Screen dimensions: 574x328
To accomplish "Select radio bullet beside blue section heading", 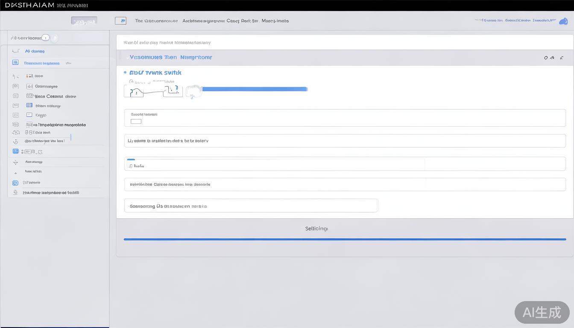I will (125, 73).
